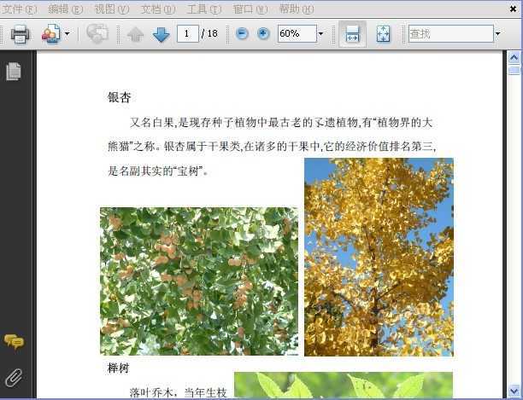Screen dimensions: 523x400
Task: Click the fit full page icon
Action: 383,34
